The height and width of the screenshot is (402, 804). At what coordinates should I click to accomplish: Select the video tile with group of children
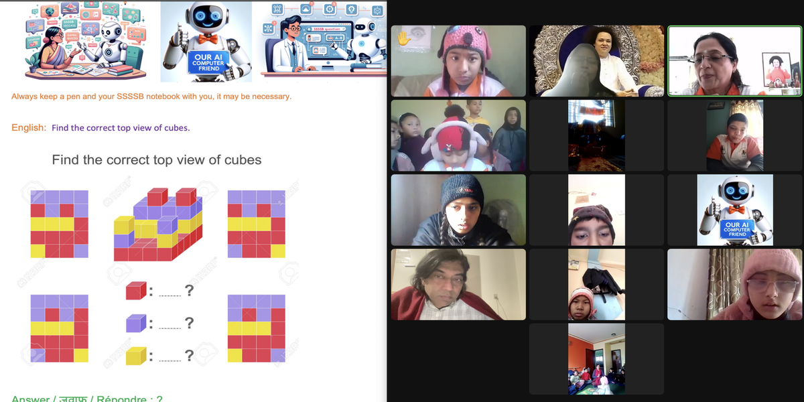point(458,135)
